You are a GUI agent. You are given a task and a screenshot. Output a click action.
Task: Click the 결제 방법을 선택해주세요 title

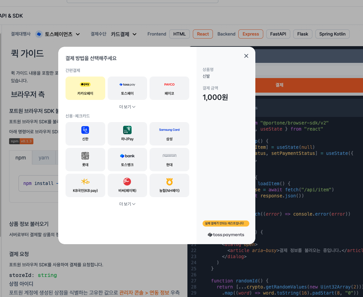click(91, 58)
